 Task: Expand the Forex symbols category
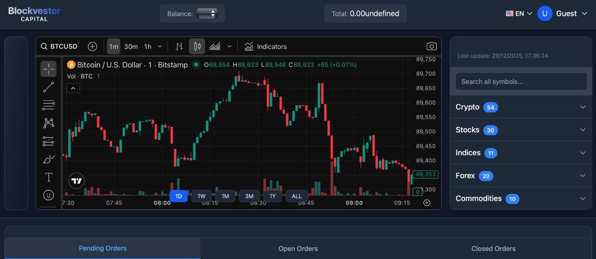[521, 176]
